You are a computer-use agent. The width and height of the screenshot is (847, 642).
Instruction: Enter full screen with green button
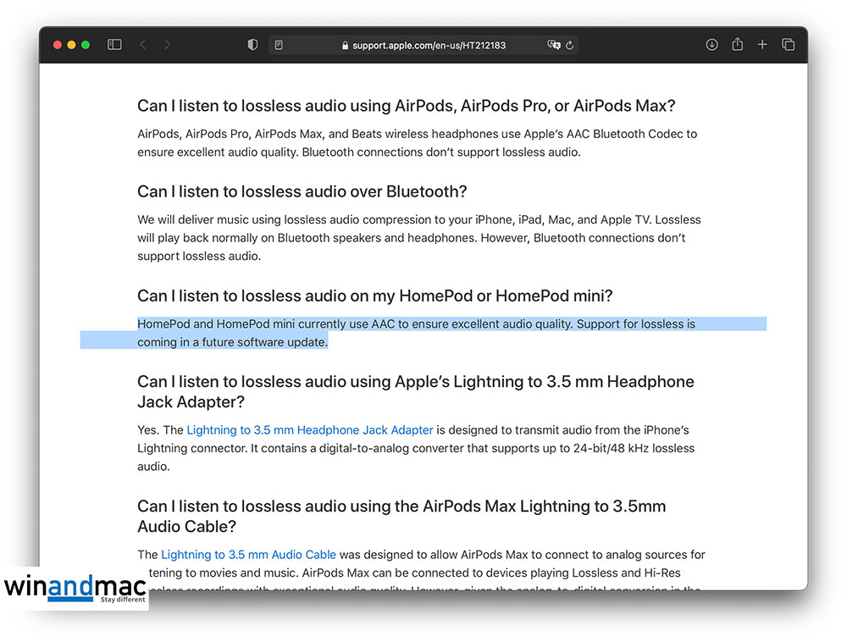point(86,45)
